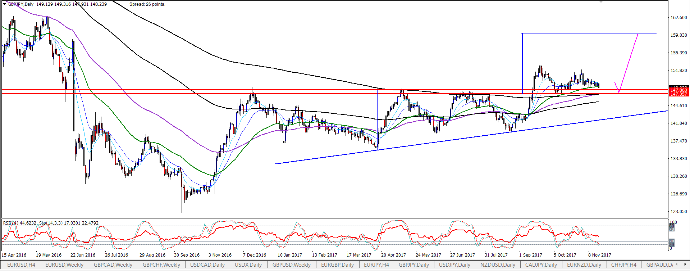The width and height of the screenshot is (690, 271).
Task: Click the 15 Apr 2016 date label
Action: pos(14,255)
